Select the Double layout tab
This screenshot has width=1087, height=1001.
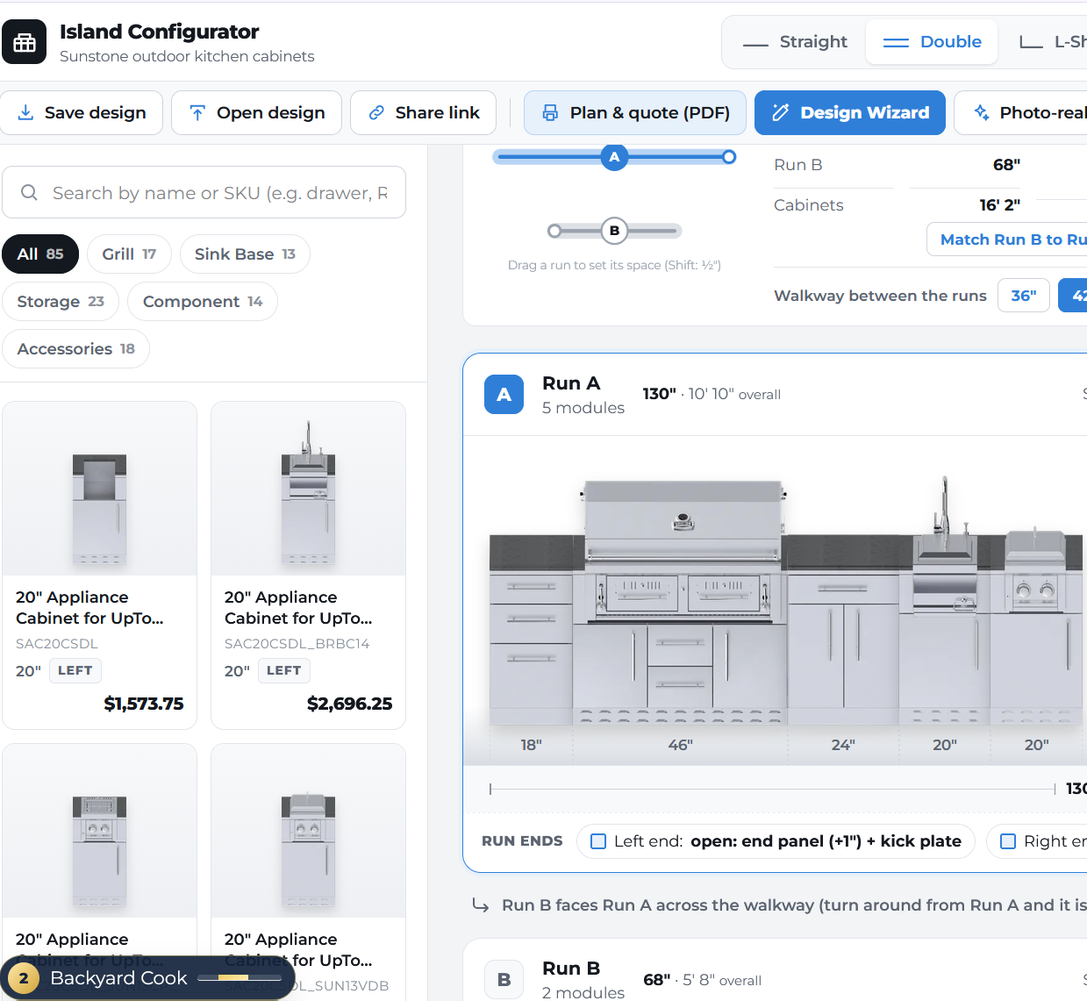[932, 42]
